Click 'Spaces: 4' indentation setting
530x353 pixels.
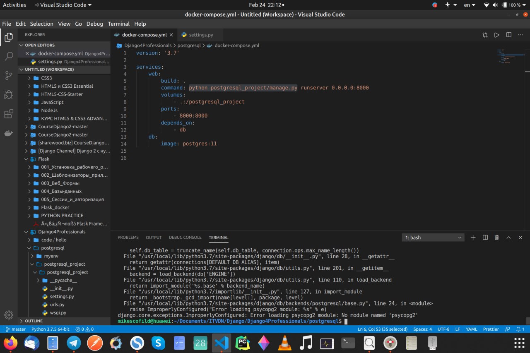pyautogui.click(x=422, y=329)
